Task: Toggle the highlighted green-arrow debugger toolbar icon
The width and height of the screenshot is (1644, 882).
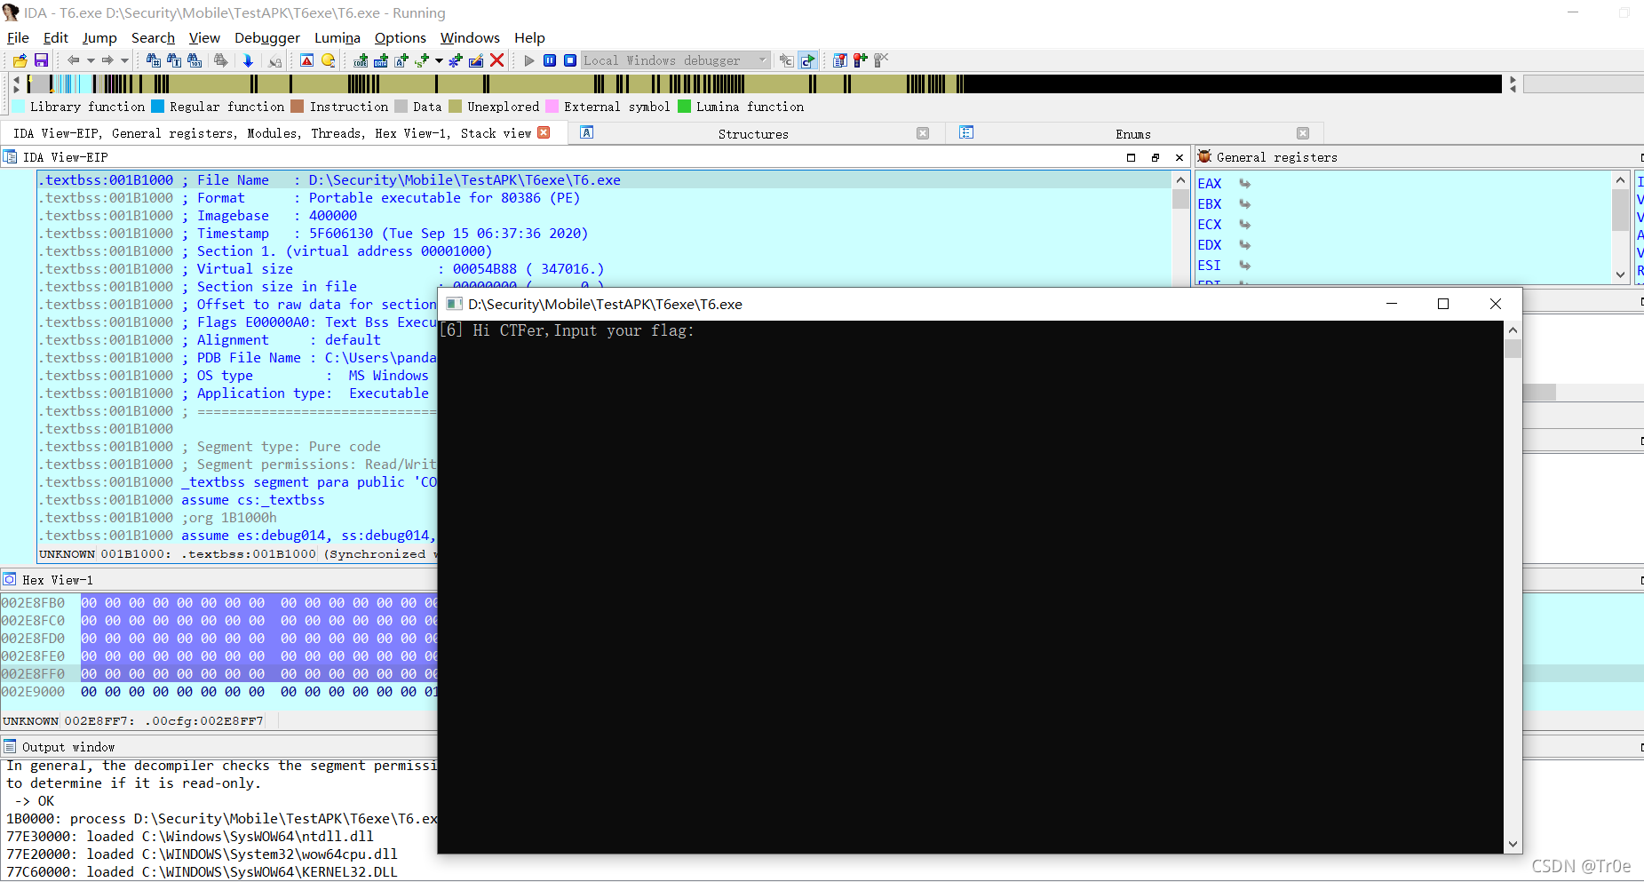Action: click(x=807, y=60)
